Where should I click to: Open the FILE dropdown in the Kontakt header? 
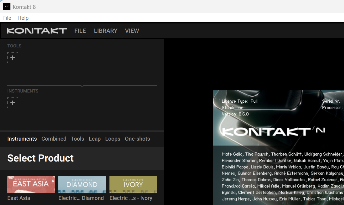[x=80, y=31]
